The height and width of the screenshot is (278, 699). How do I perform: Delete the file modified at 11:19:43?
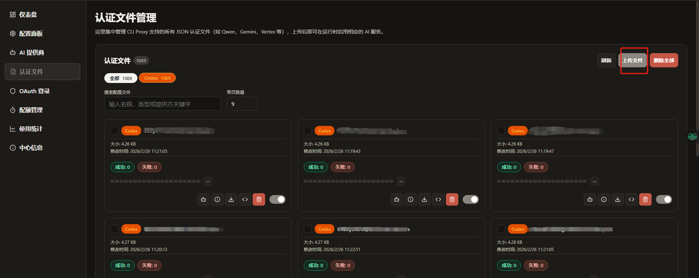click(x=452, y=199)
